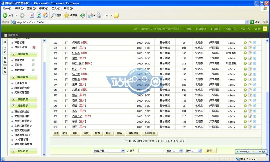Click the blue document icon in row 536
The height and width of the screenshot is (162, 270).
tap(255, 127)
